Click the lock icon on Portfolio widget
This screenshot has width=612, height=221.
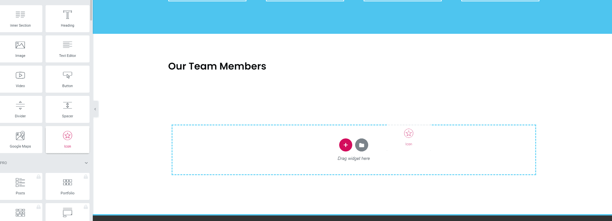(x=86, y=176)
